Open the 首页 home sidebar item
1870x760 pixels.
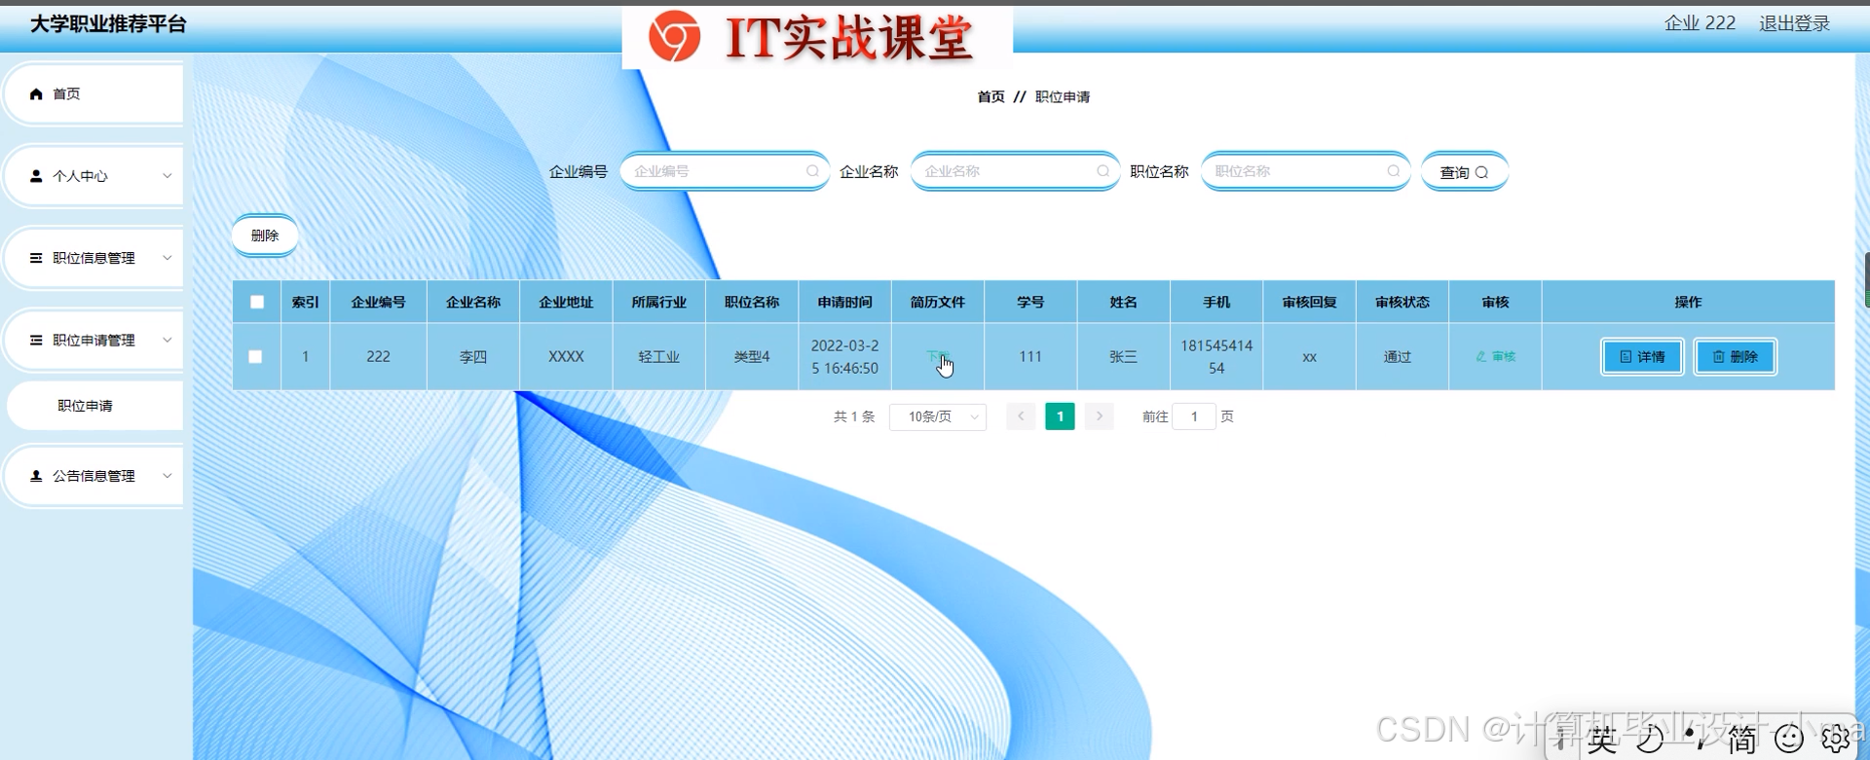(x=93, y=94)
